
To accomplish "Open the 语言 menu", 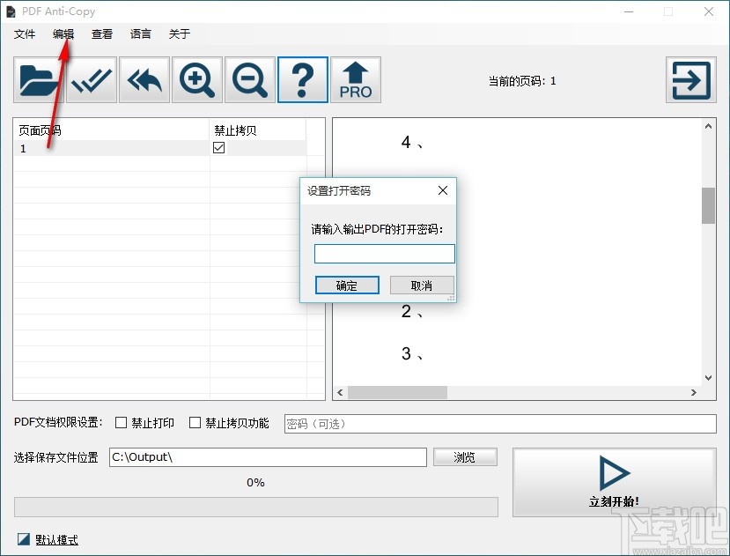I will pyautogui.click(x=140, y=33).
